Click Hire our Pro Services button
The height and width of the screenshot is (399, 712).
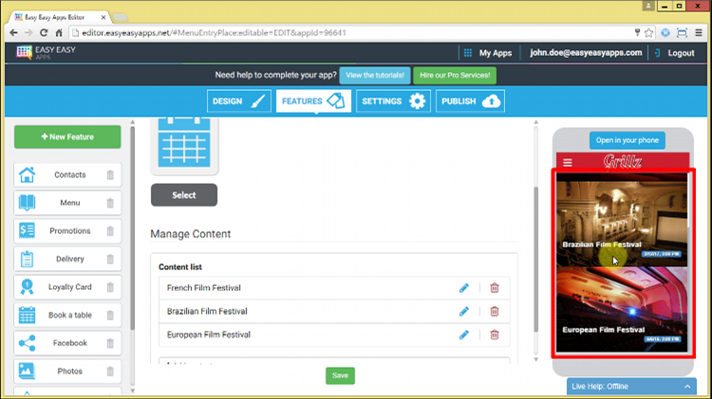click(455, 75)
